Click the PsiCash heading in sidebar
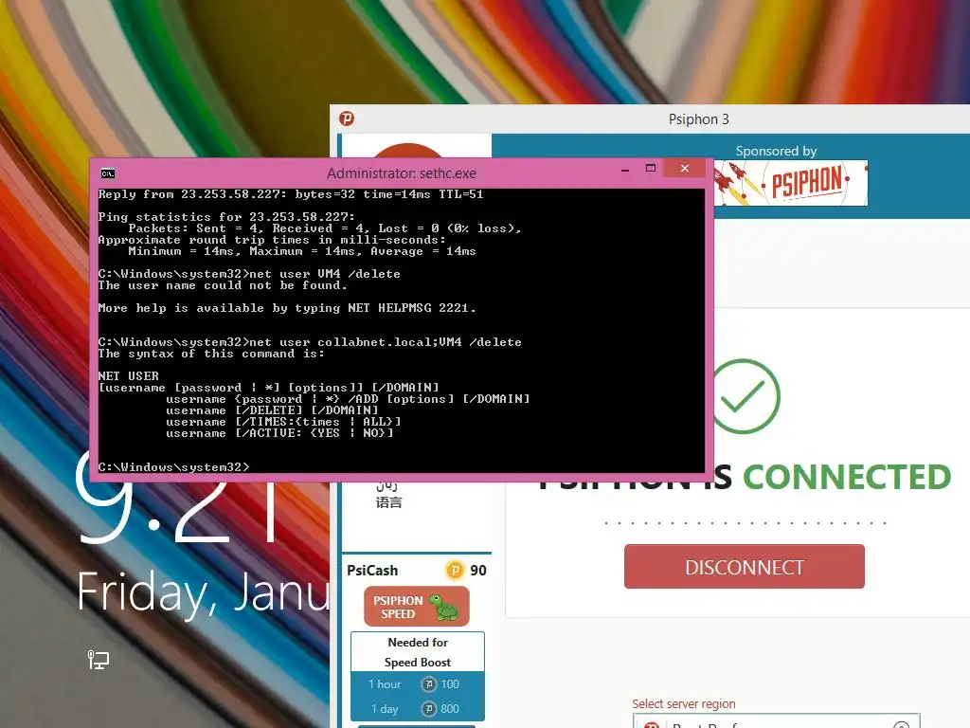Image resolution: width=970 pixels, height=728 pixels. [x=372, y=570]
